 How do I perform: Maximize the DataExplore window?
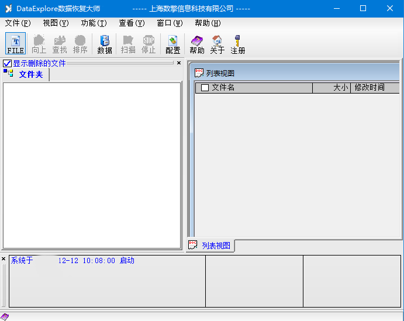pos(363,9)
